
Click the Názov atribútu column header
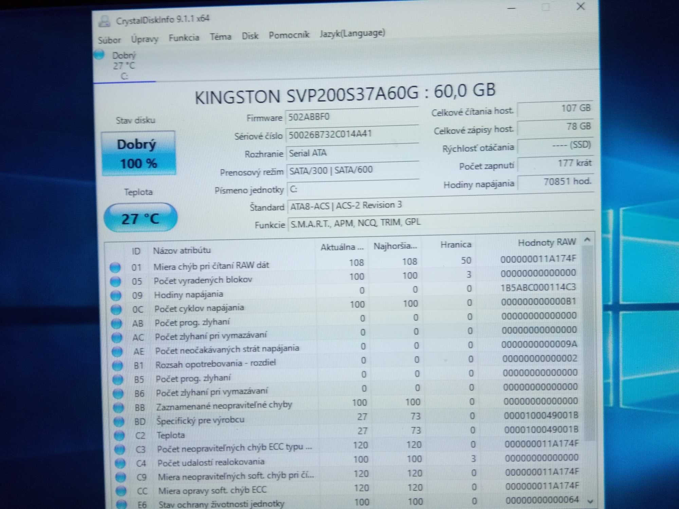182,250
